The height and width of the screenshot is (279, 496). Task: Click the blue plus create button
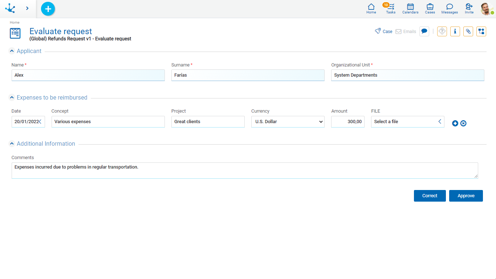click(x=48, y=9)
